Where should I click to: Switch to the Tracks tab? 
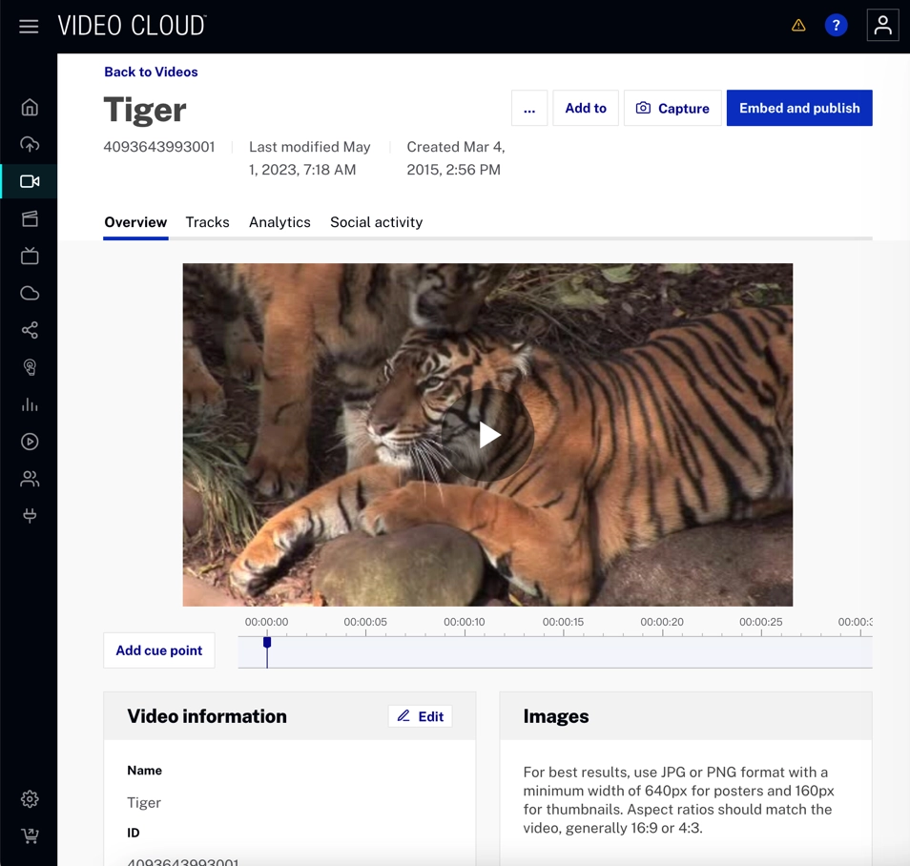point(207,222)
